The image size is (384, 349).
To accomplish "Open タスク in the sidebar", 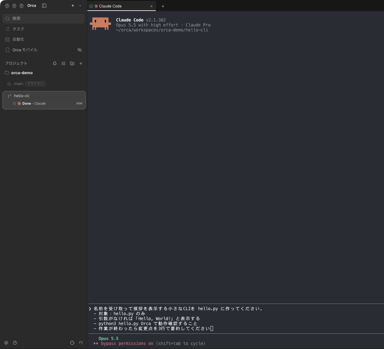I will pos(43,29).
